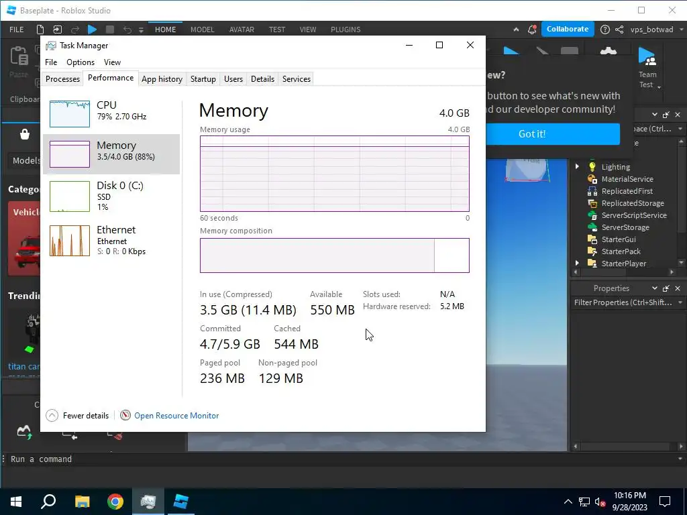Select StarterGui in the Explorer

pyautogui.click(x=618, y=239)
